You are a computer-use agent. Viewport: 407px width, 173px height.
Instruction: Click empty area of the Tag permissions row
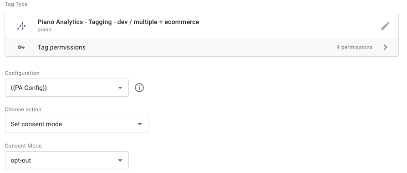coord(208,47)
